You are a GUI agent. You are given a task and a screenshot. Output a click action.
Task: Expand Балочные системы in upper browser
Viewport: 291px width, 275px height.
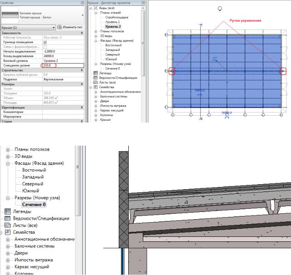[96, 97]
